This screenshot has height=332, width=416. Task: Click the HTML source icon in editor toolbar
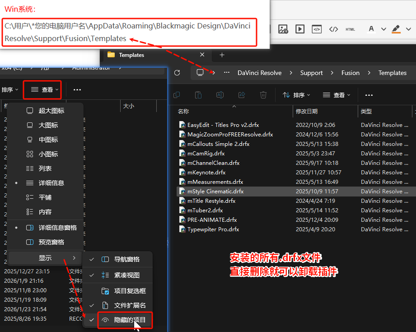pos(350,29)
